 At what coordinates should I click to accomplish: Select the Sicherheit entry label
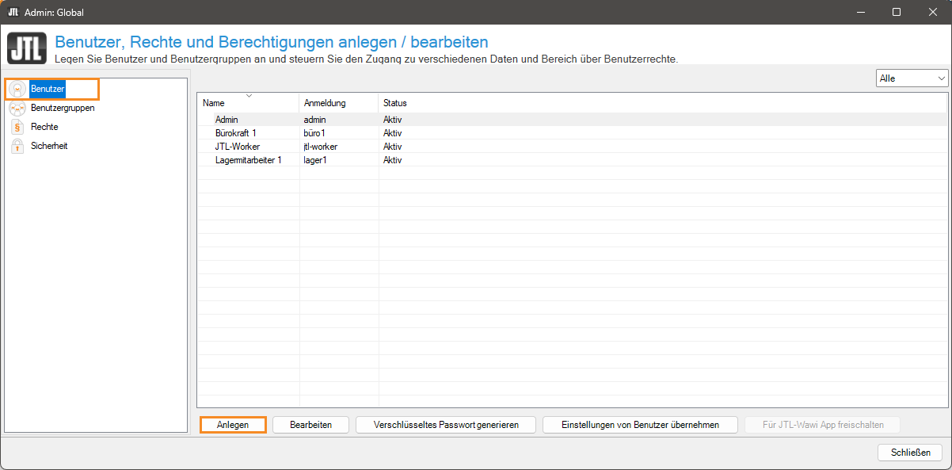coord(49,146)
